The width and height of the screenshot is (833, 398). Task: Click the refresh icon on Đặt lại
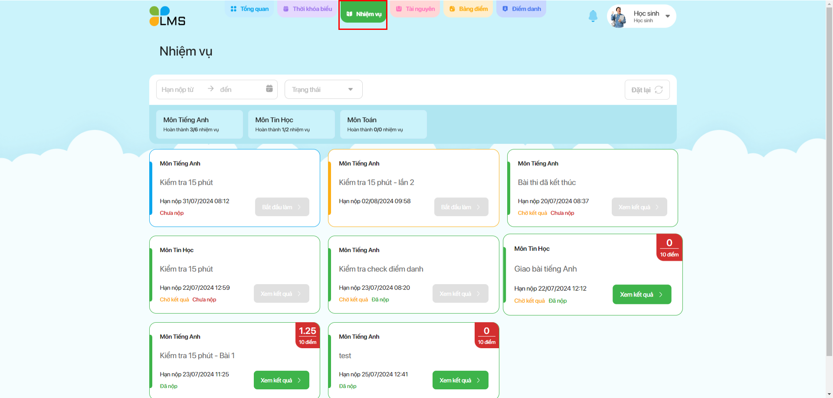pyautogui.click(x=659, y=90)
